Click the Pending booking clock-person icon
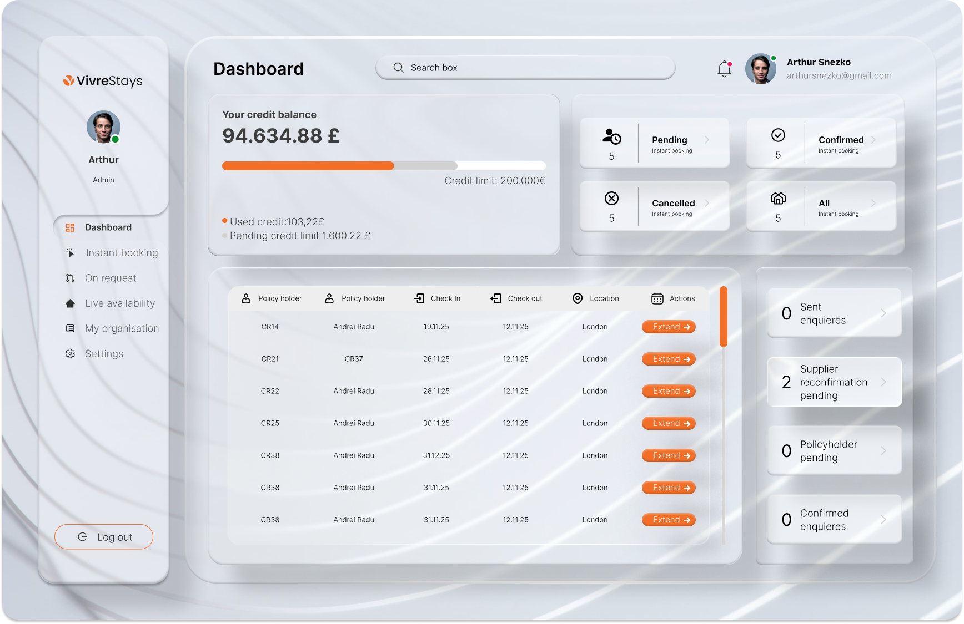964x624 pixels. (x=611, y=136)
